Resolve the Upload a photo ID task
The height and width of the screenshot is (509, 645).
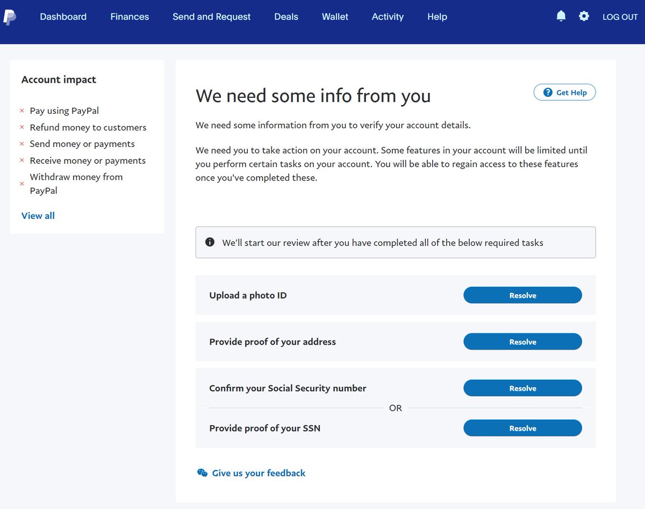(x=522, y=295)
